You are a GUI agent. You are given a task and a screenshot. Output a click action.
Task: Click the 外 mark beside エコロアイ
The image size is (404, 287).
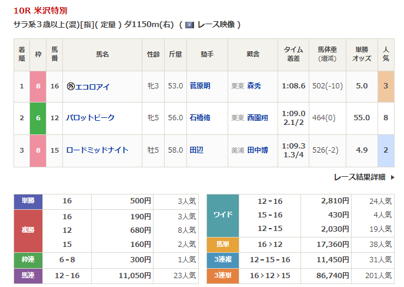(x=71, y=86)
